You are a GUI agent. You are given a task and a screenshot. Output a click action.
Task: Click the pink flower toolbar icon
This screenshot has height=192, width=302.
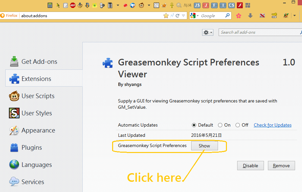(x=238, y=16)
